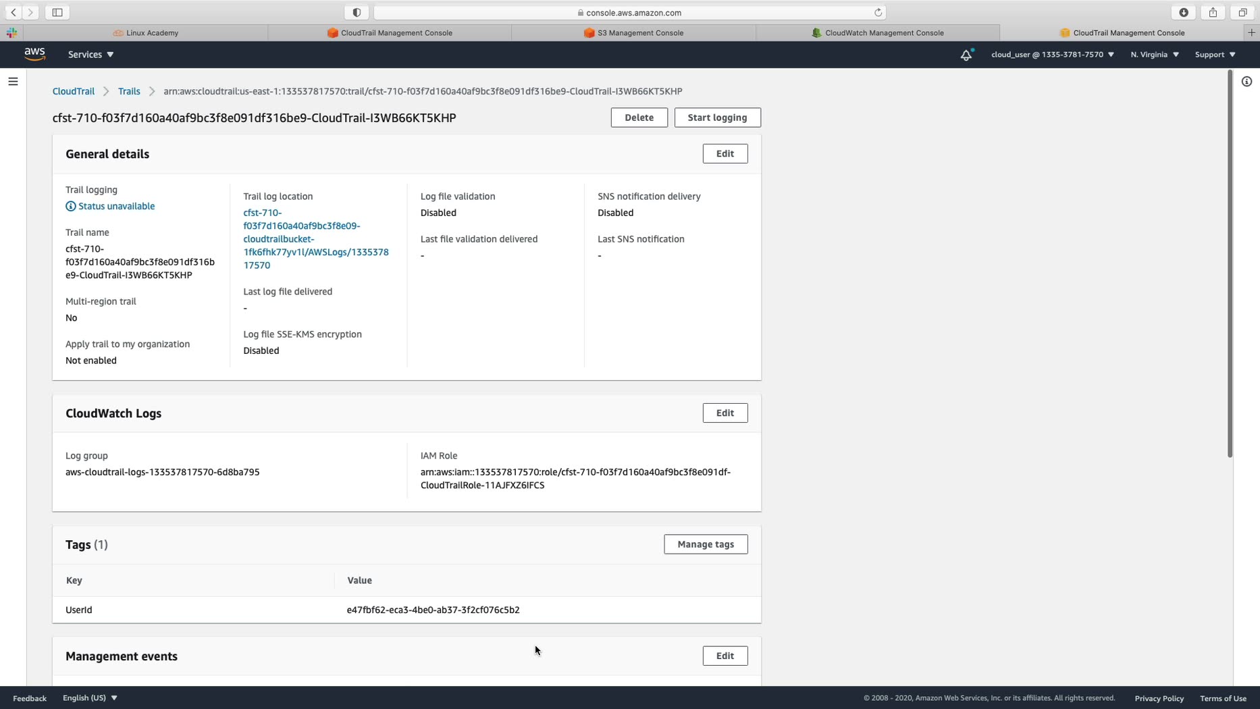Edit the CloudWatch Logs section
The image size is (1260, 709).
[725, 413]
